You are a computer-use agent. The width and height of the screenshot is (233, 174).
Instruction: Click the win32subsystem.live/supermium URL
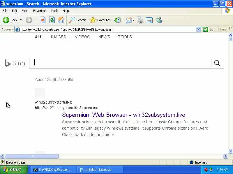67,108
